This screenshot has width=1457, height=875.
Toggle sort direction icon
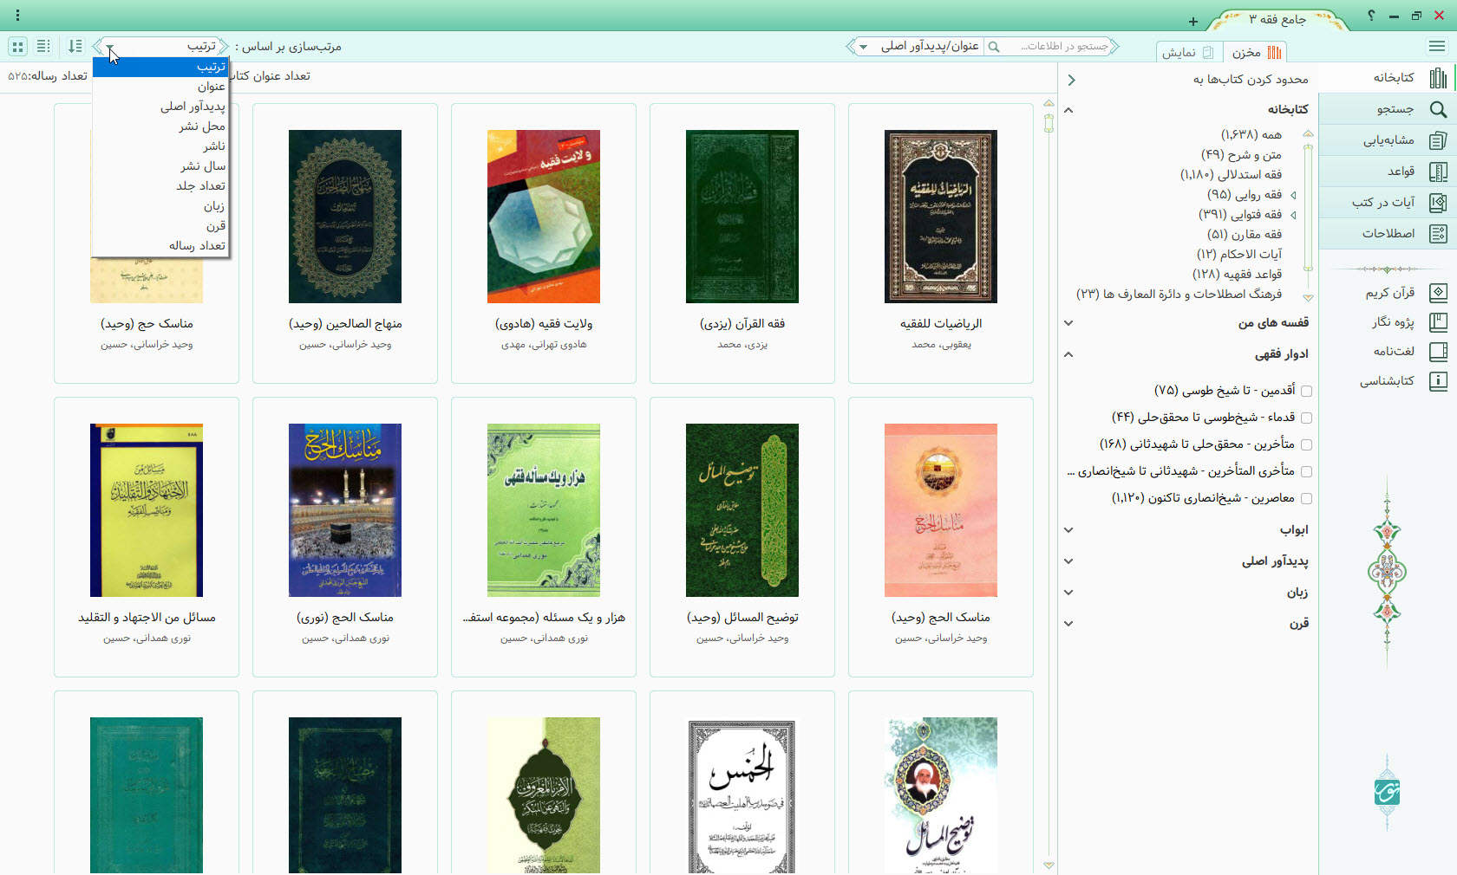pyautogui.click(x=75, y=46)
